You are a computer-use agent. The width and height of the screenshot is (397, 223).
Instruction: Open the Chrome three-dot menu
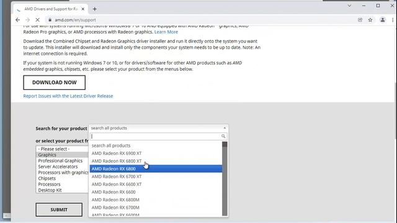[x=393, y=20]
